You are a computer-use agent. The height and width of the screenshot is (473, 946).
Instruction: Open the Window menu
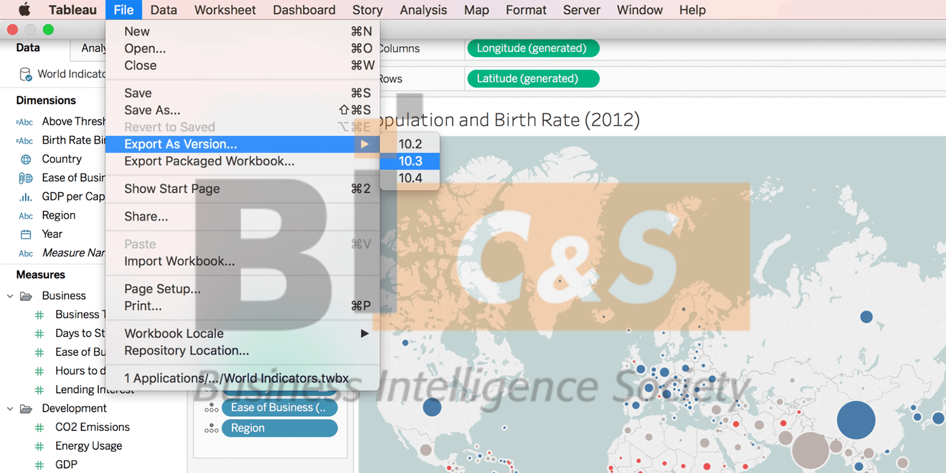pos(640,10)
